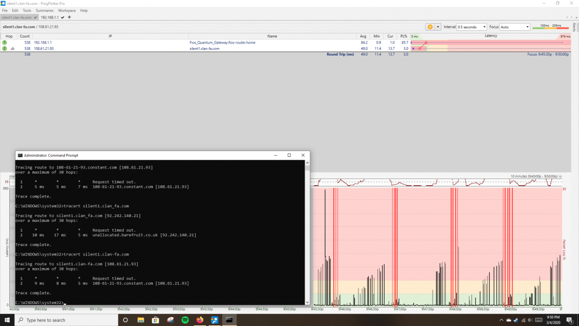This screenshot has width=579, height=326.
Task: Click the 874 ms max latency scale label
Action: point(565,36)
